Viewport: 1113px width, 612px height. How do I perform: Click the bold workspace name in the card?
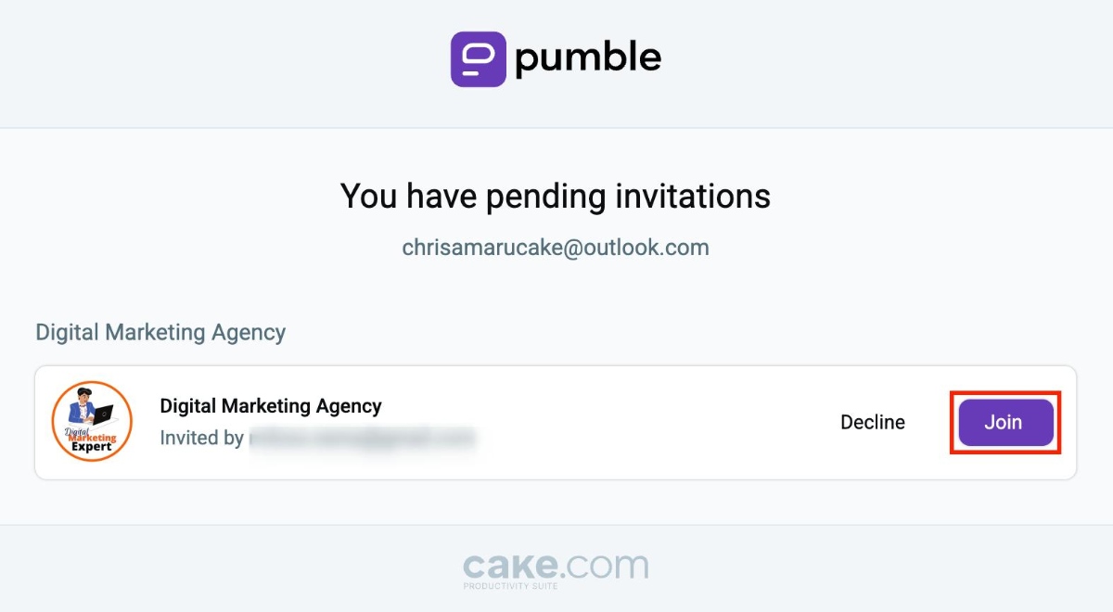pyautogui.click(x=271, y=406)
